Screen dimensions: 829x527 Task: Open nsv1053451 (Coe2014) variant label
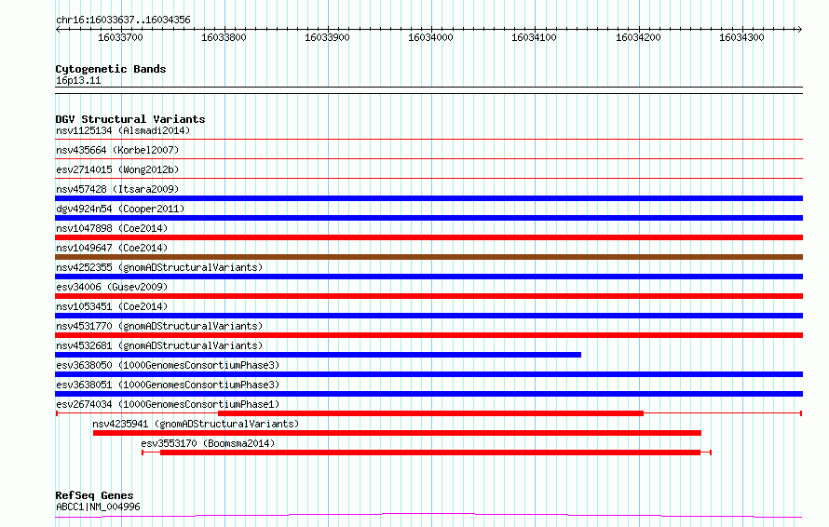[112, 306]
